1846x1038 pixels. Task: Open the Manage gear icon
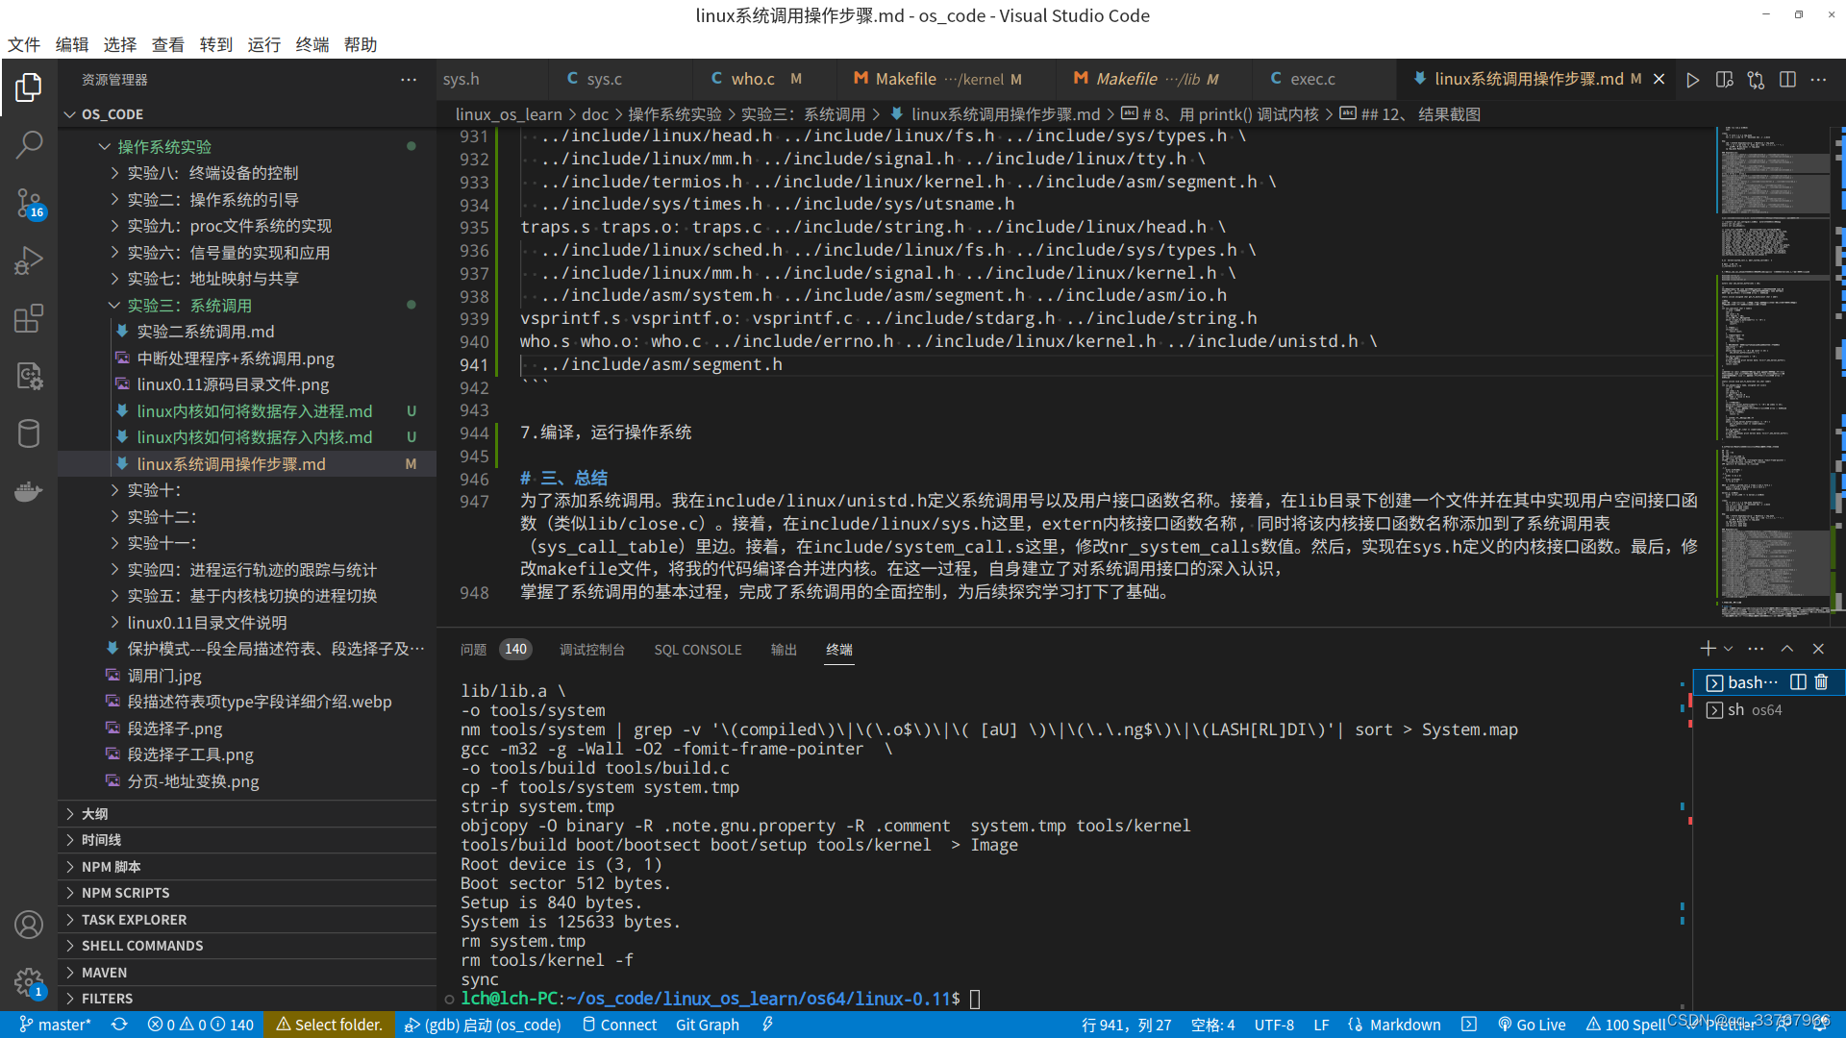29,981
